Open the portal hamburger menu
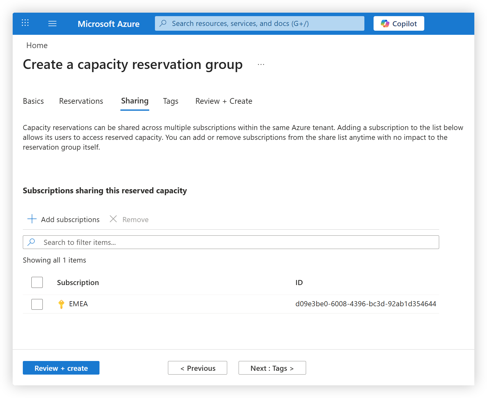The image size is (487, 398). [52, 23]
